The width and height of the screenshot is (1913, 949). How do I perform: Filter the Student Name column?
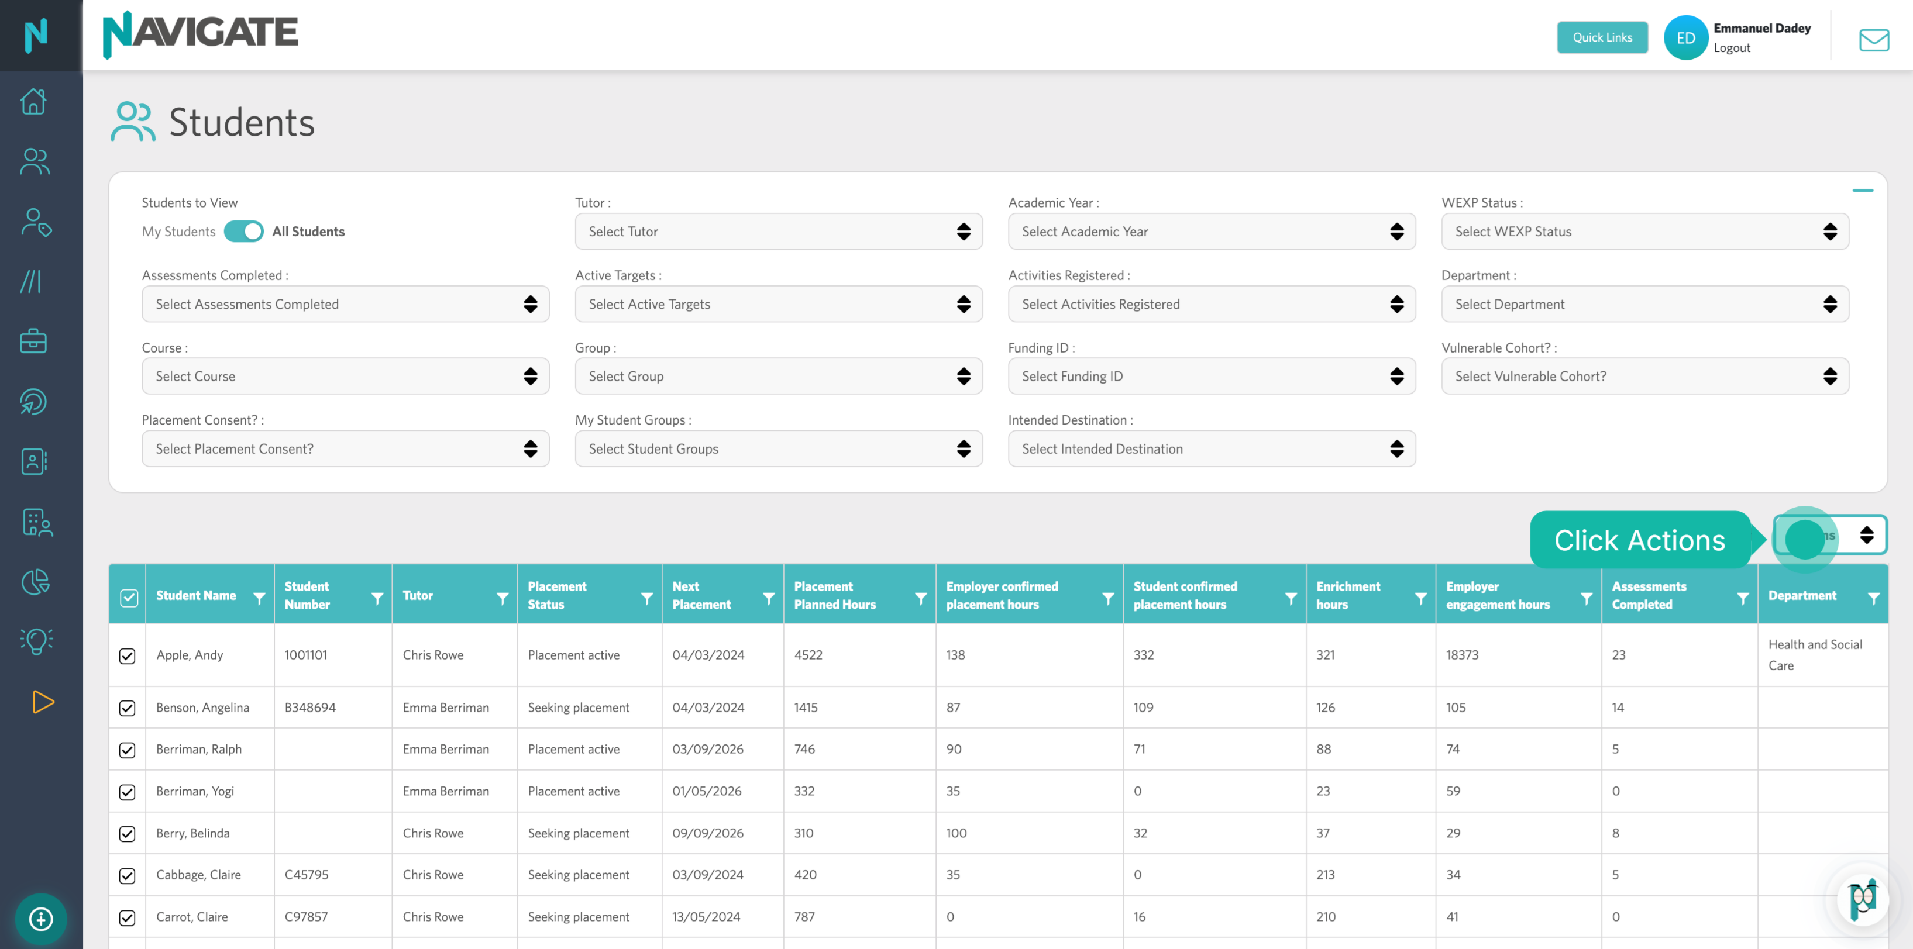click(x=259, y=598)
